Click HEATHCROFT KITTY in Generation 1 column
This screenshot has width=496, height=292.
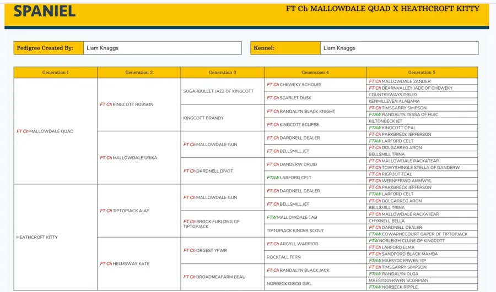coord(37,237)
